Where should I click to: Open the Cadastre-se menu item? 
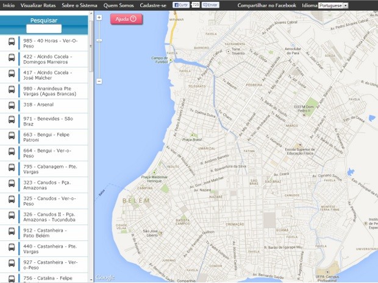152,5
